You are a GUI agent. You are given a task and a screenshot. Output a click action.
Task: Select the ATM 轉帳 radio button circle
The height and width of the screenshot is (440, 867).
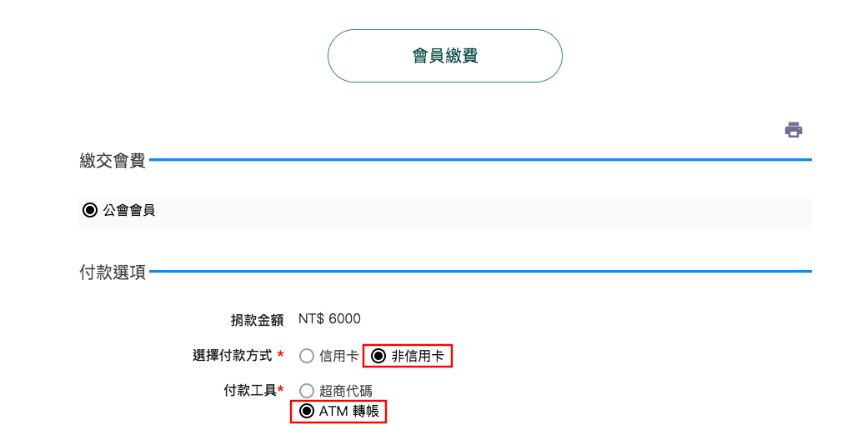(x=306, y=412)
